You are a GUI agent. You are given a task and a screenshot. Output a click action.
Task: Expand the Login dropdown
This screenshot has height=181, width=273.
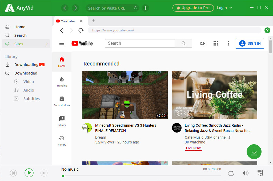click(x=224, y=8)
